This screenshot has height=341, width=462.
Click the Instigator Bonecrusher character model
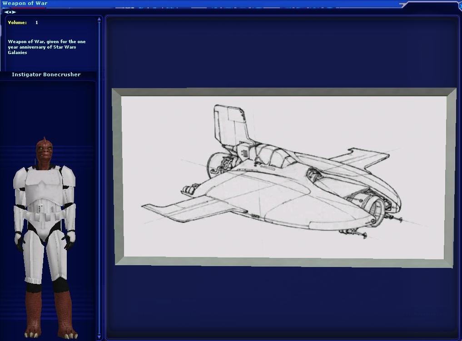[45, 238]
